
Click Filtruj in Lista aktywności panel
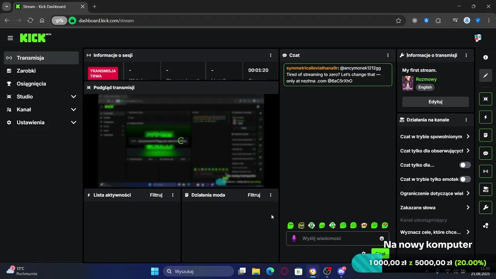click(156, 195)
